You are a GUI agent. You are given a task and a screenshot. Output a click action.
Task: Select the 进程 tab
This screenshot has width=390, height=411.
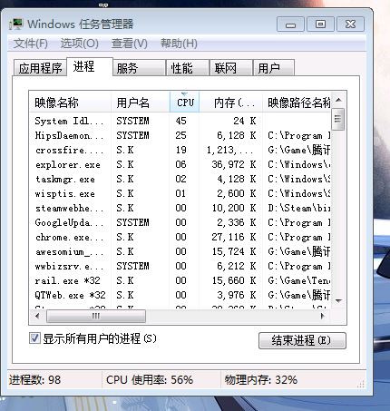click(x=90, y=66)
